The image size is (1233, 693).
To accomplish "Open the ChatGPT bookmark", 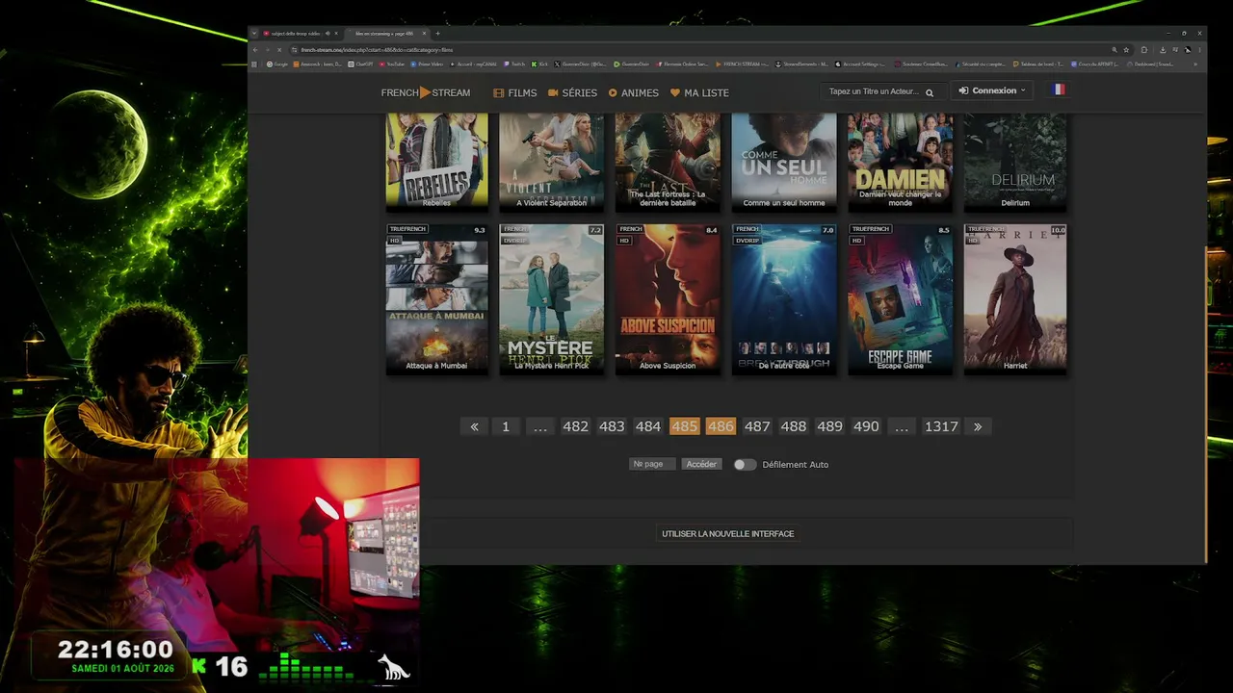I will 361,64.
